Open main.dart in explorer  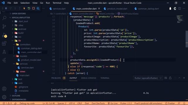(24, 75)
